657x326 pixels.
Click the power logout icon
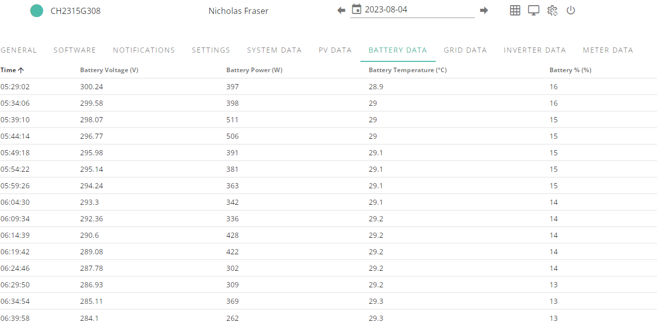click(x=570, y=10)
